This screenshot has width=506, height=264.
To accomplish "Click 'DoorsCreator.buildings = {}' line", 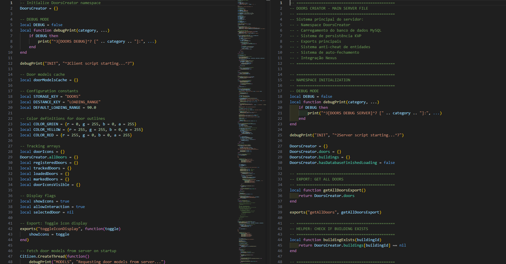I will tap(320, 157).
